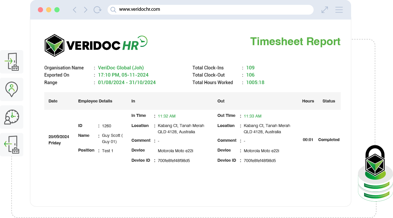Click the Hours column header
The image size is (393, 218).
pyautogui.click(x=308, y=101)
